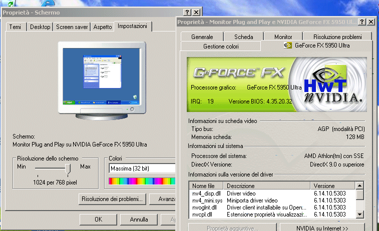Click the 'AGP (modalità PCI)' bus value

click(341, 129)
